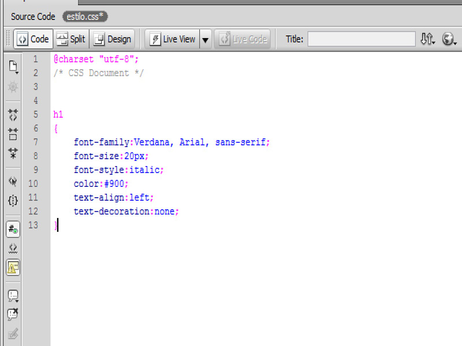Enable Live View button

pos(173,39)
